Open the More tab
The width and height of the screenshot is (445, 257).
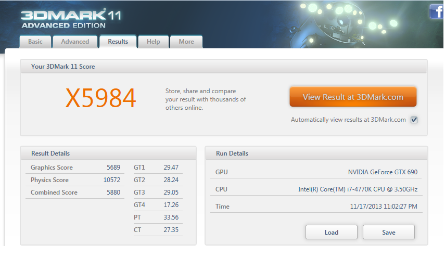[x=186, y=42]
